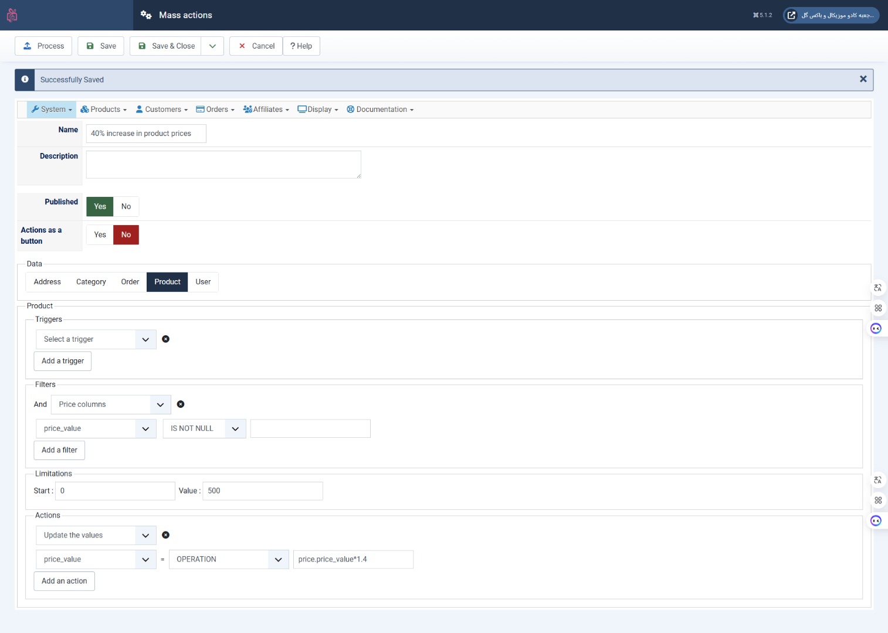888x633 pixels.
Task: Select the Product data tab
Action: [x=167, y=282]
